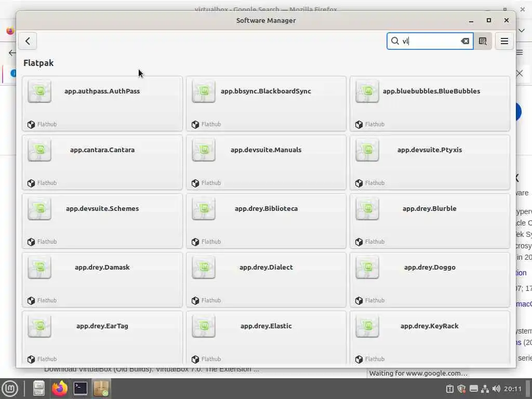Open the network icon in system tray
The image size is (532, 399).
pos(485,389)
